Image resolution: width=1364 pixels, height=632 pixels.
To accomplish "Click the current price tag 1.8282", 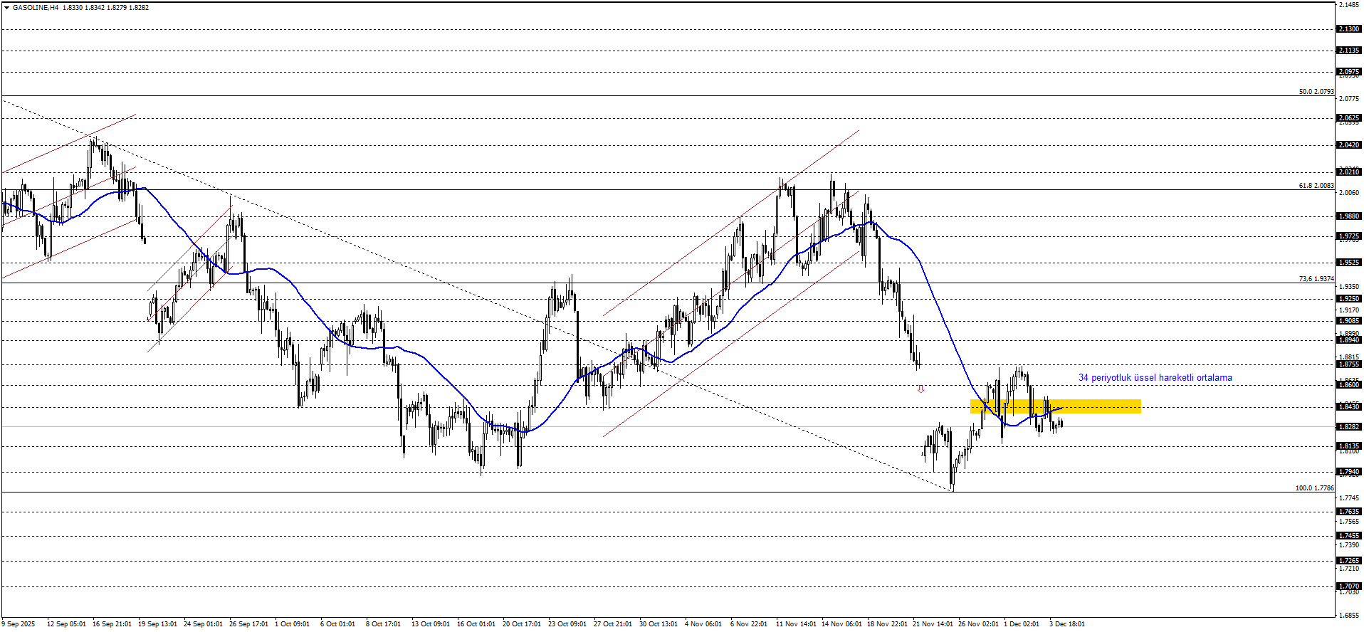I will (x=1348, y=427).
